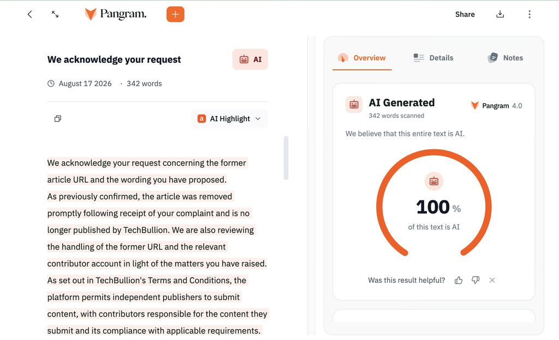
Task: Click the '342 words scanned' text
Action: point(396,116)
